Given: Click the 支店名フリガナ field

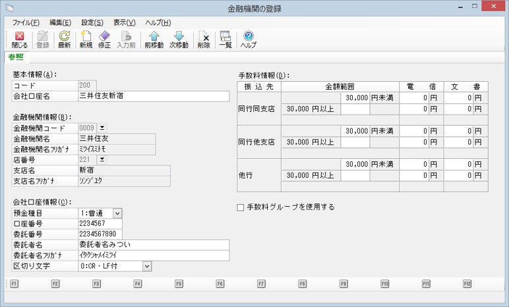Looking at the screenshot, I should 125,181.
